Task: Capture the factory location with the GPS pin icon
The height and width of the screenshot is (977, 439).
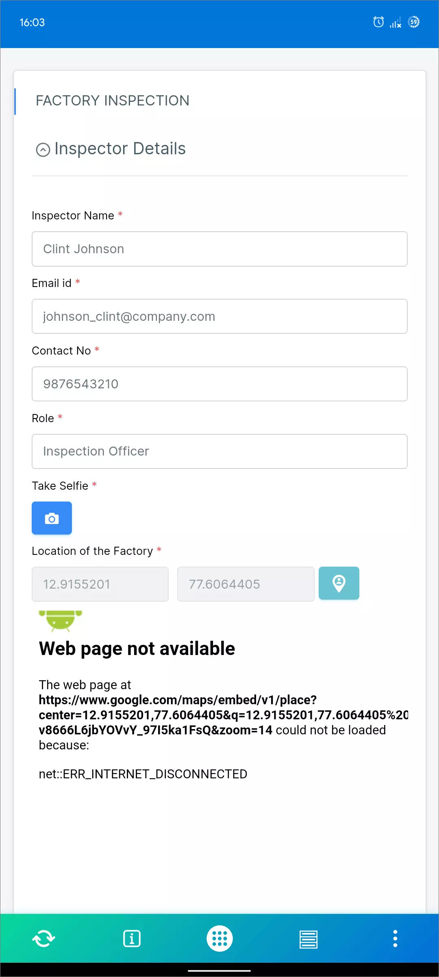Action: [x=339, y=583]
